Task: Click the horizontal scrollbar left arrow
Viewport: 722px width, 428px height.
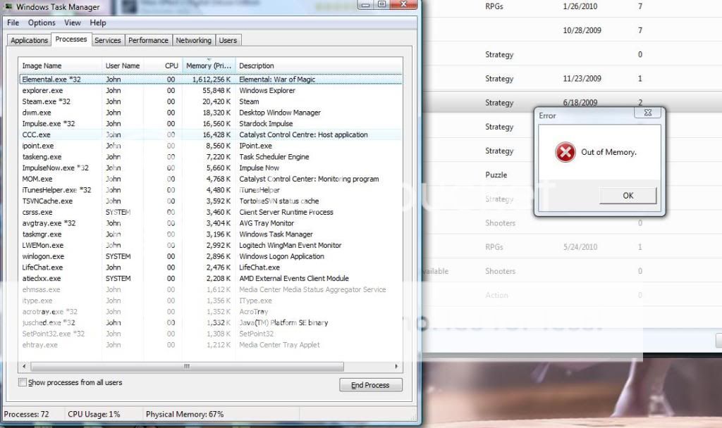Action: pos(26,366)
